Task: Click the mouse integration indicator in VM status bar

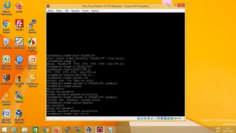Action: [168, 118]
